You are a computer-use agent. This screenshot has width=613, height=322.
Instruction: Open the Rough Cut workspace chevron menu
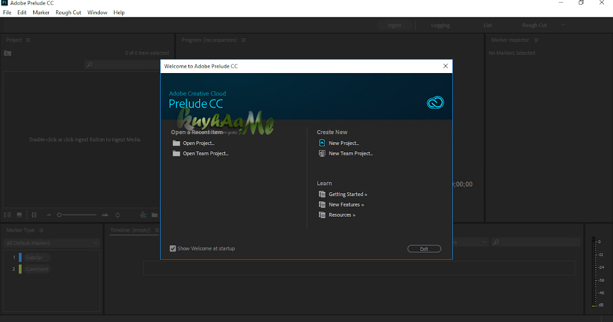pos(563,25)
